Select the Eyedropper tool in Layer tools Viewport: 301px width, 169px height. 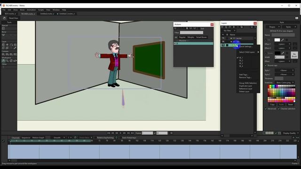[15, 48]
